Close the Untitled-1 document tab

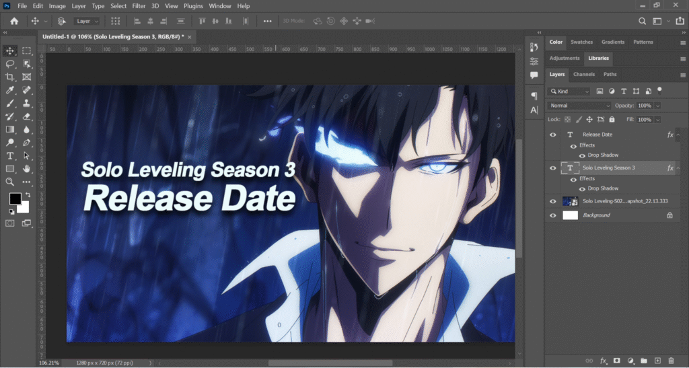point(189,37)
